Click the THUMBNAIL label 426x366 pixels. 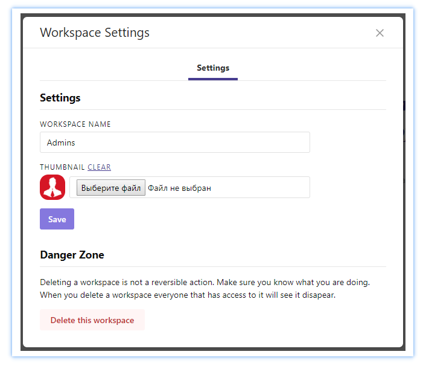62,167
